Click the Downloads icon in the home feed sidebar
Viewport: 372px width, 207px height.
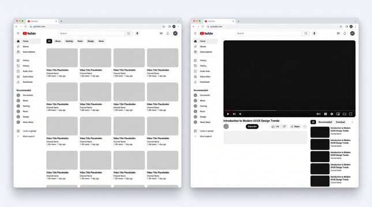pos(18,82)
